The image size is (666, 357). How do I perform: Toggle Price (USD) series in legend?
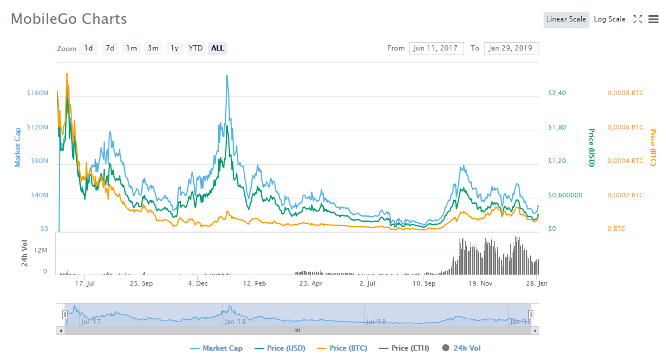[x=280, y=348]
